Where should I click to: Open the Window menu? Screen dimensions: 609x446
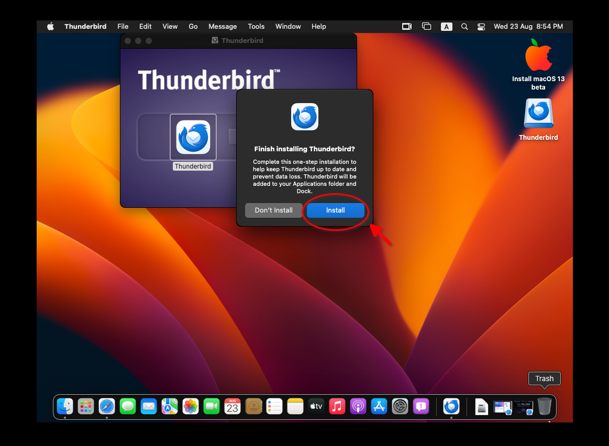pyautogui.click(x=288, y=26)
